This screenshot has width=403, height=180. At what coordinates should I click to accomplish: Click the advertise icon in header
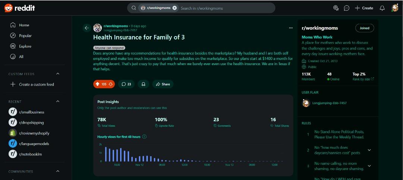pyautogui.click(x=335, y=8)
